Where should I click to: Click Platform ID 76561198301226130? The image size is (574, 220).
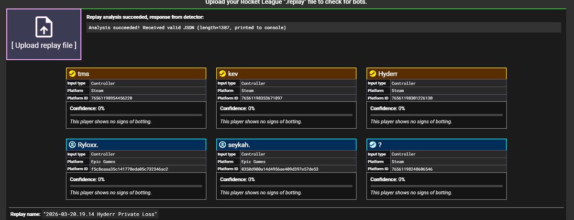[x=412, y=98]
